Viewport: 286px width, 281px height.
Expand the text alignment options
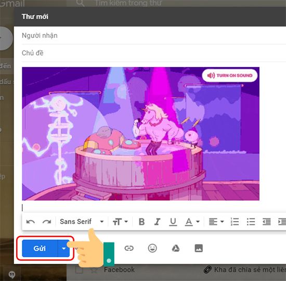[x=216, y=222]
